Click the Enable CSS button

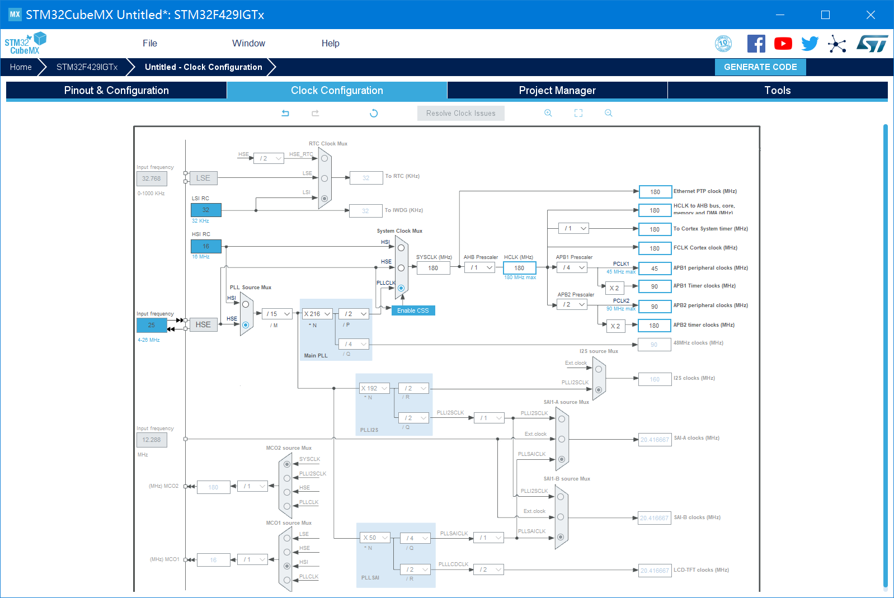pos(413,310)
